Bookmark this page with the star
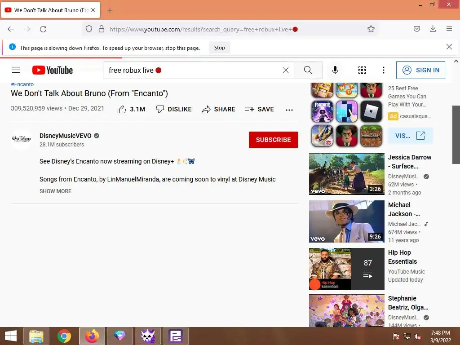Screen dimensions: 460x345 click(x=371, y=29)
